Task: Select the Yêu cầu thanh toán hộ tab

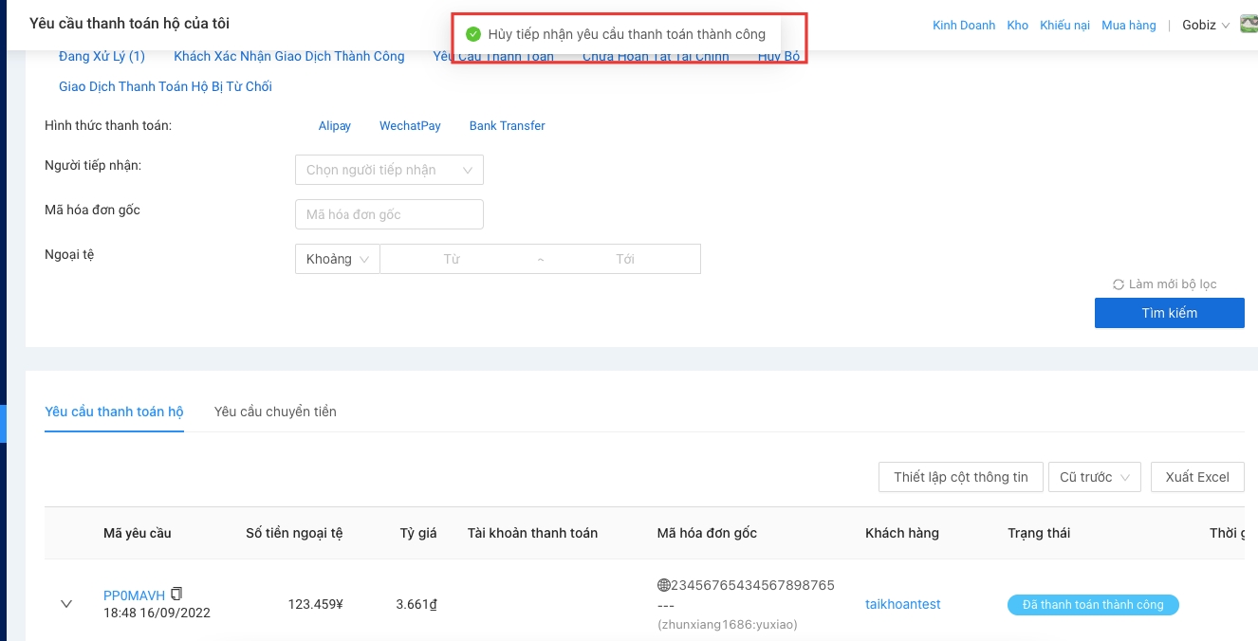Action: click(114, 412)
